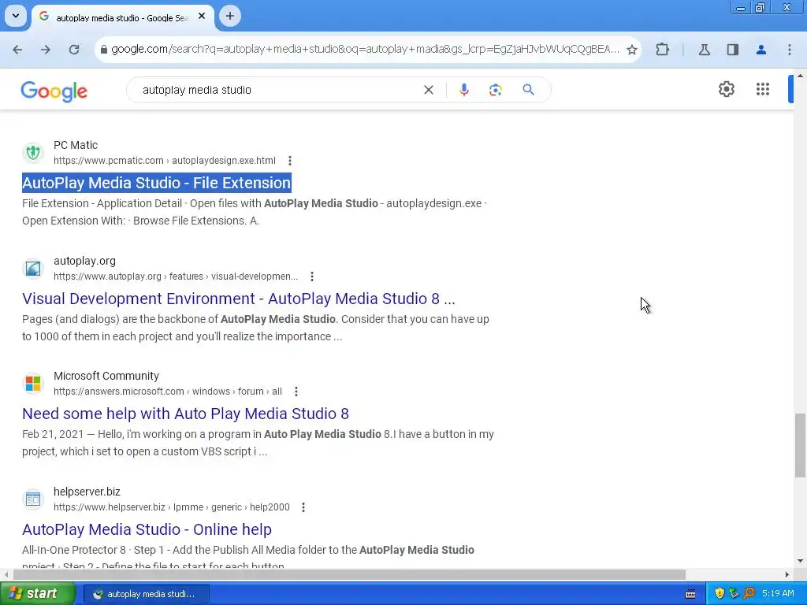
Task: Click the PC Matic site favicon
Action: (33, 152)
